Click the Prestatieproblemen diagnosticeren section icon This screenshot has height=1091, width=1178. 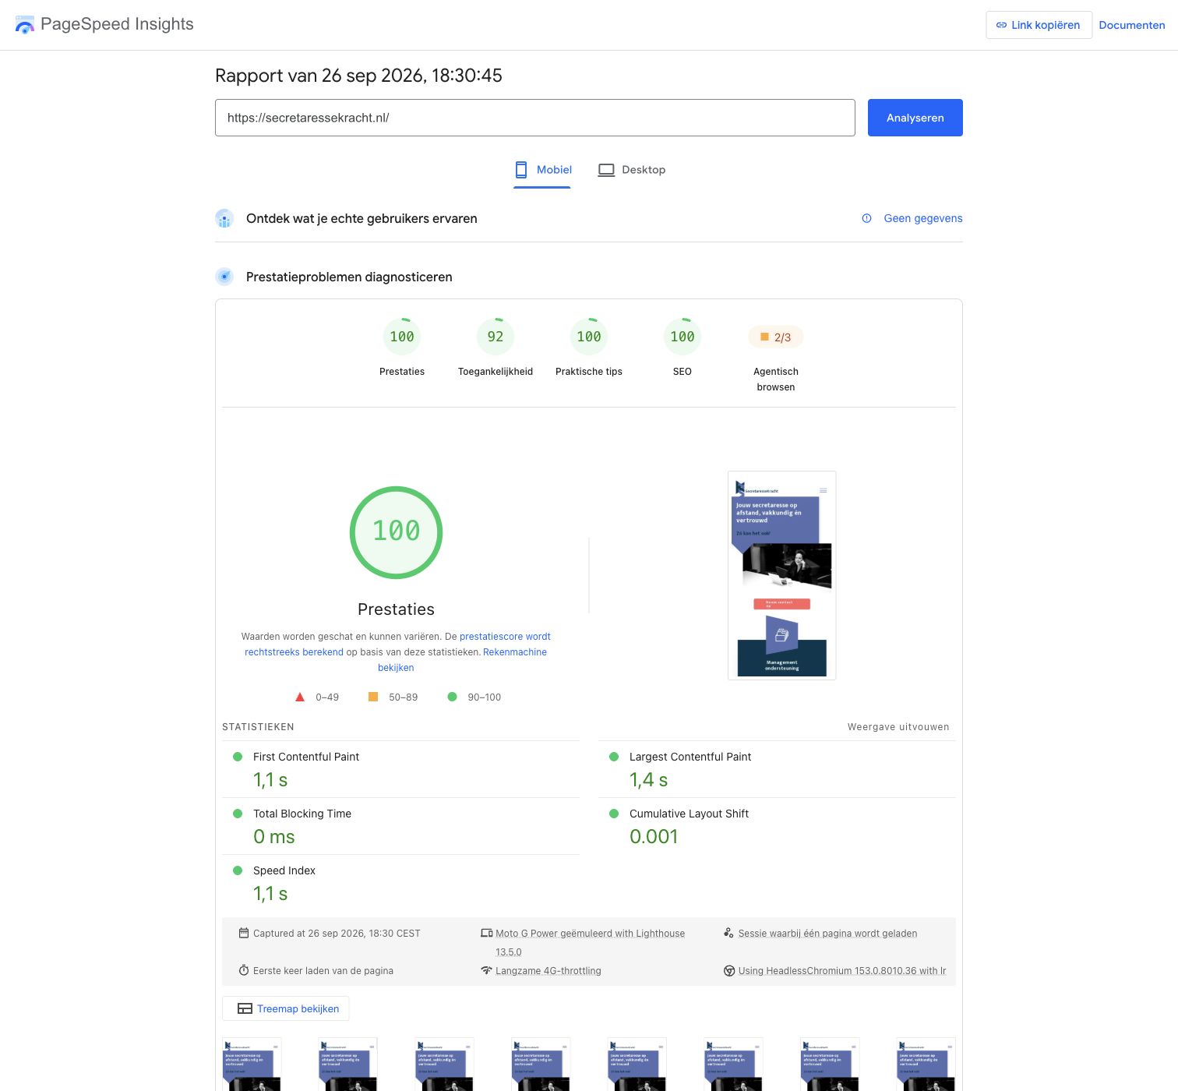click(224, 277)
